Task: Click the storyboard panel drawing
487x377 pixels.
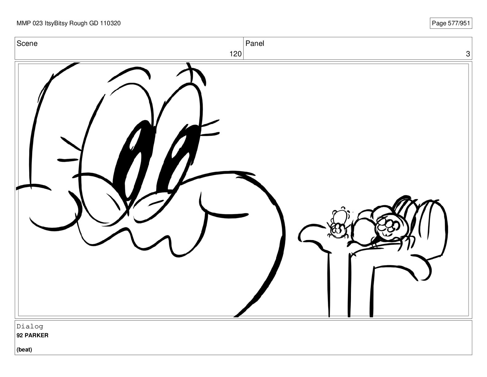Action: (x=243, y=190)
